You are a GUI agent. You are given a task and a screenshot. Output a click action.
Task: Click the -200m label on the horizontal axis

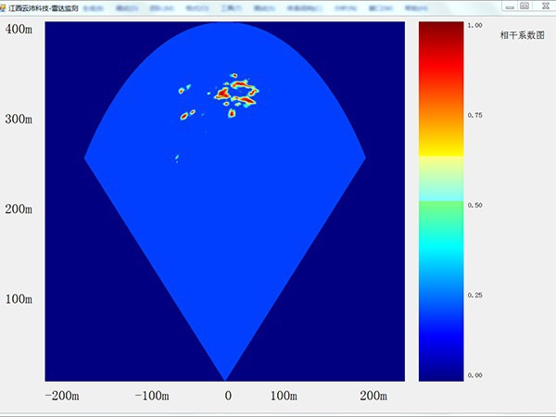coord(62,396)
